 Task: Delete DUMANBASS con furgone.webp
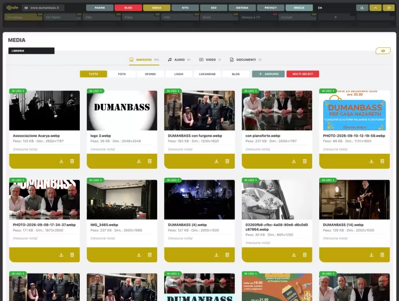(x=227, y=161)
